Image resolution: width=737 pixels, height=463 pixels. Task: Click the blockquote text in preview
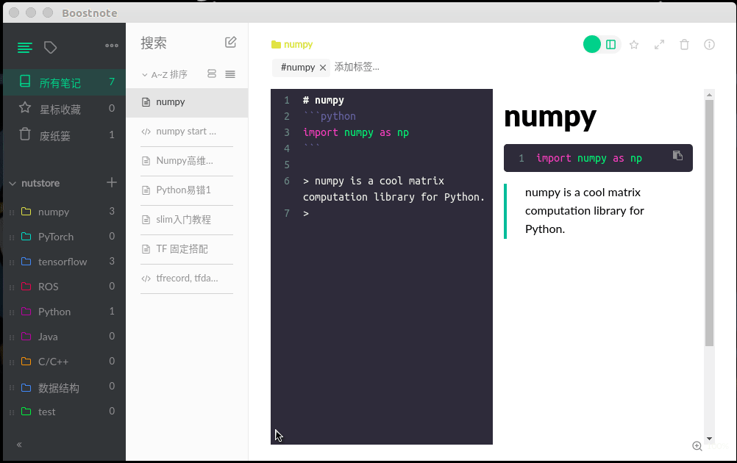(584, 211)
